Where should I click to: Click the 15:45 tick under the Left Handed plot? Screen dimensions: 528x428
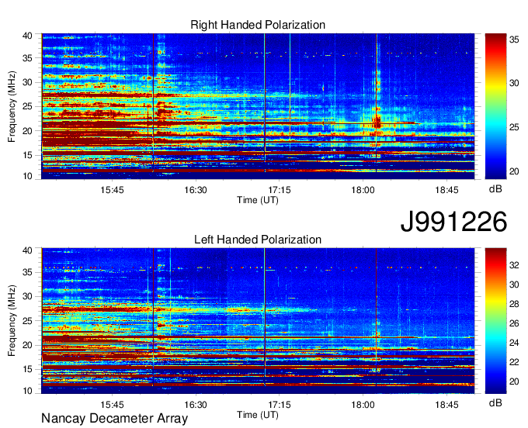112,405
